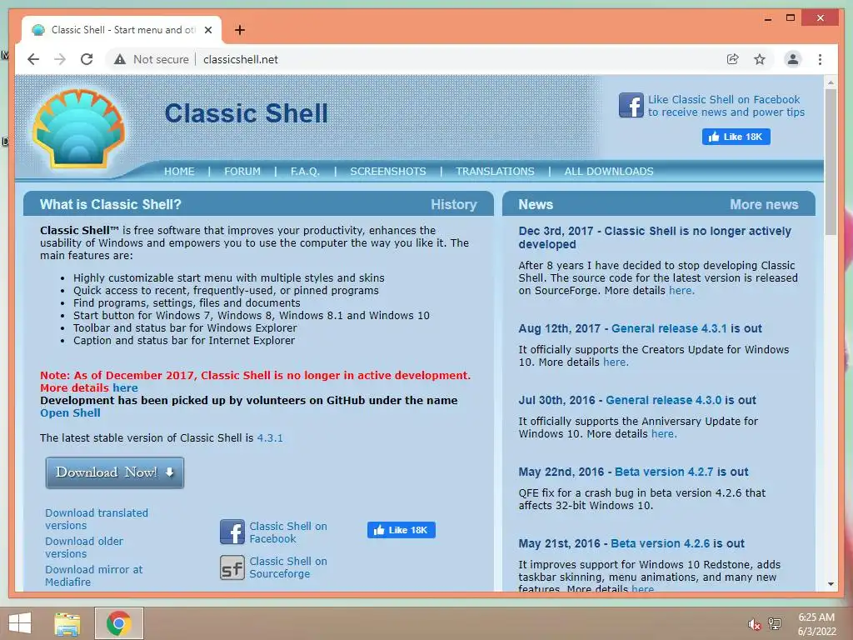Screen dimensions: 853x640
Task: Click the Classic Shell page title heading
Action: tap(246, 113)
